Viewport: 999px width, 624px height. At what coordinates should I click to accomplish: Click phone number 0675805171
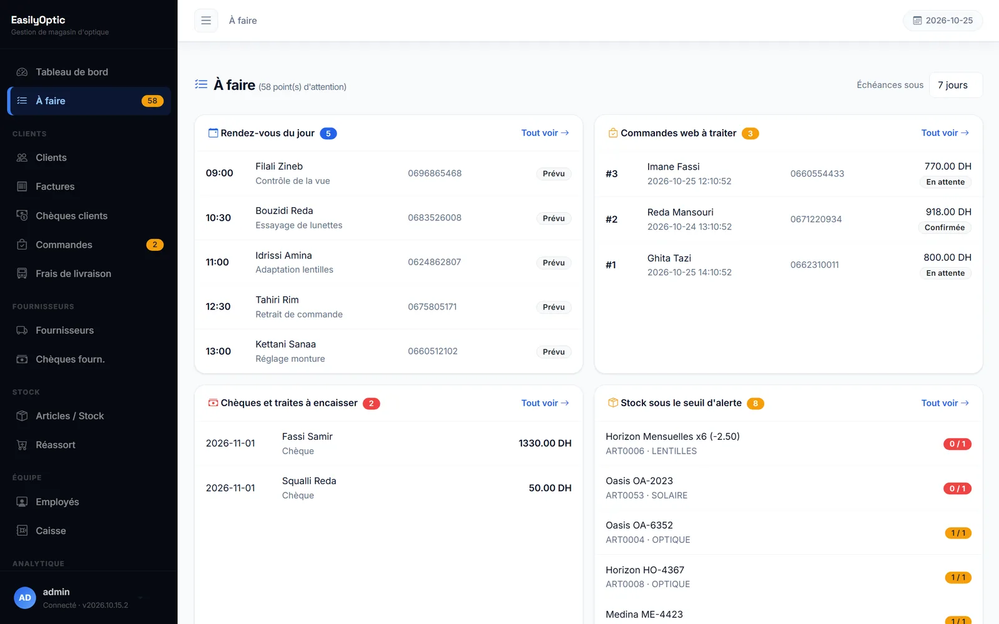(x=432, y=306)
